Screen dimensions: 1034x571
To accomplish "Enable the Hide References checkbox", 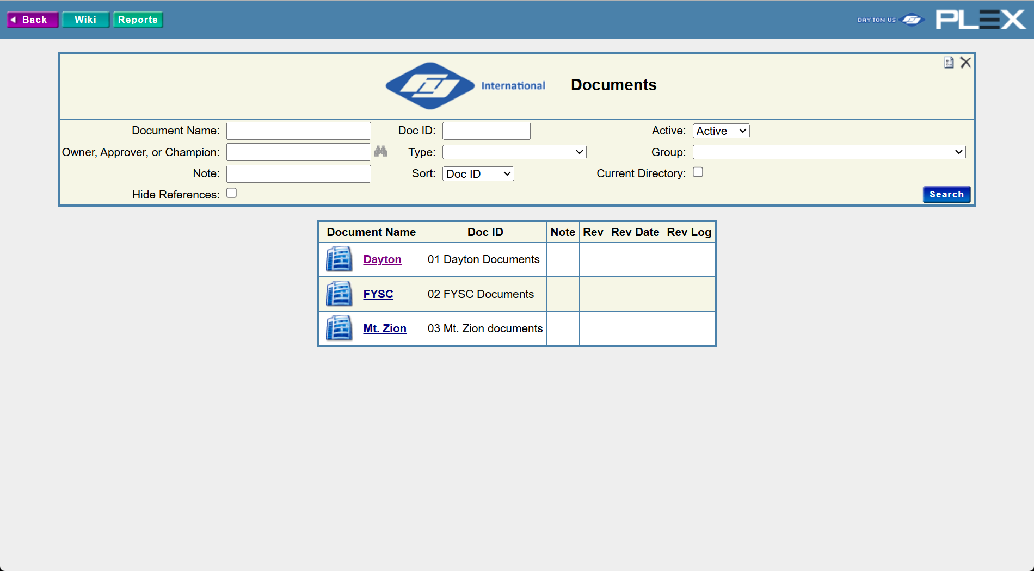I will pyautogui.click(x=231, y=193).
